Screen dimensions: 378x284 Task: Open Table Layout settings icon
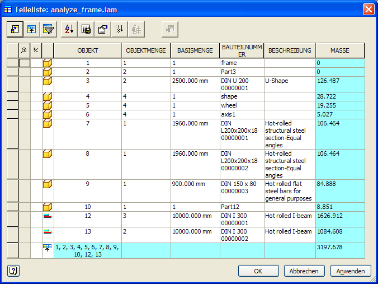pos(103,29)
